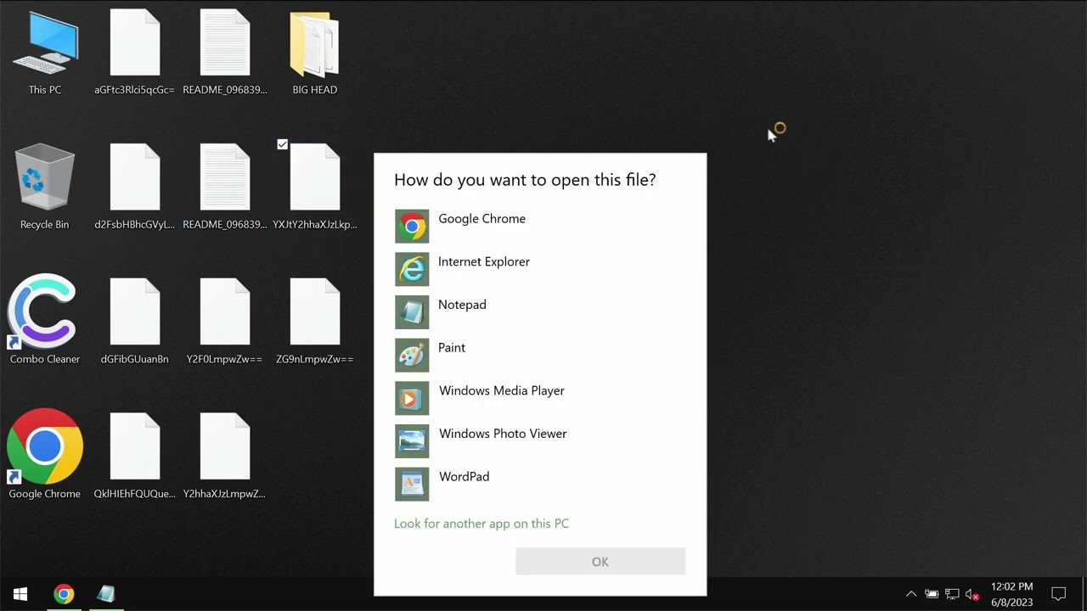Image resolution: width=1087 pixels, height=611 pixels.
Task: Select README_096839 file in second row
Action: pos(225,188)
